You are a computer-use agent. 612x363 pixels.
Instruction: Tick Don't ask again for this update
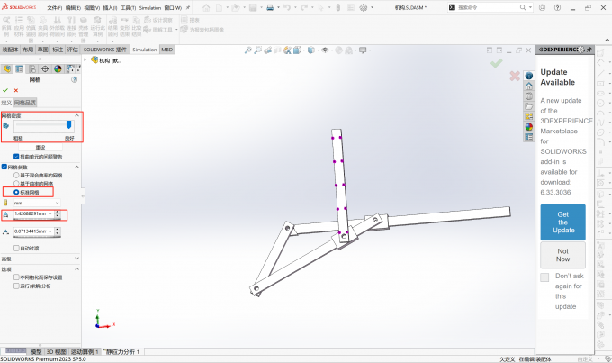544,277
